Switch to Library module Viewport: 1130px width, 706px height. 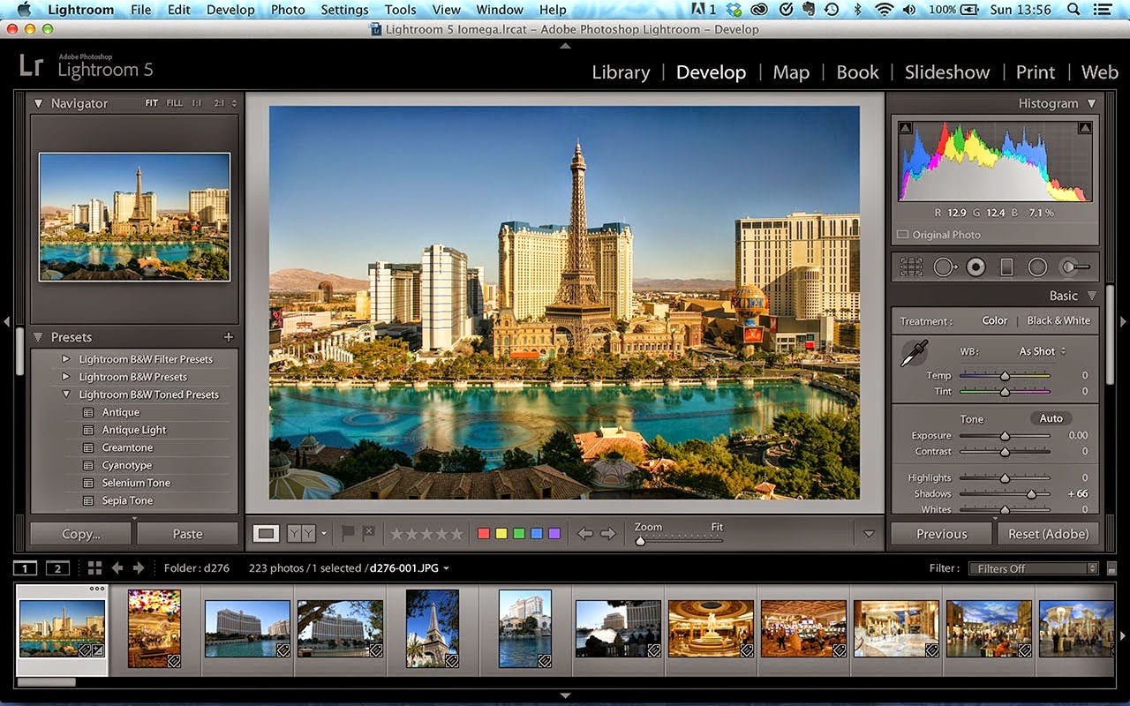coord(621,72)
